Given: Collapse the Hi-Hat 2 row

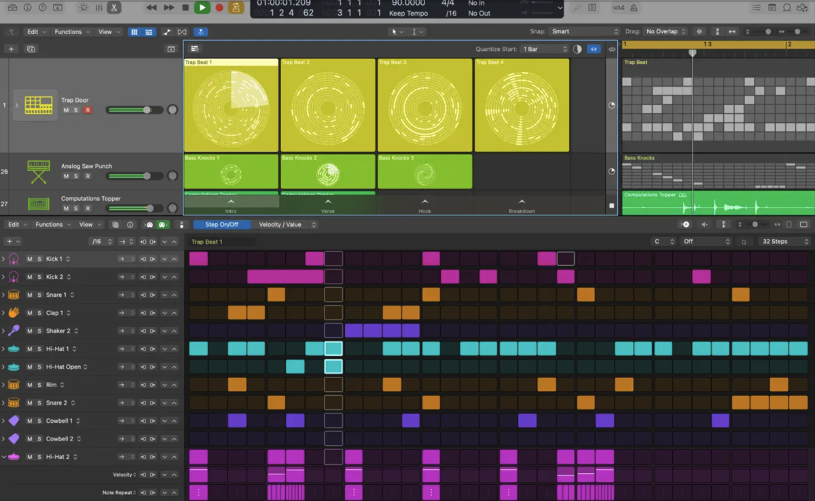Looking at the screenshot, I should pyautogui.click(x=3, y=457).
